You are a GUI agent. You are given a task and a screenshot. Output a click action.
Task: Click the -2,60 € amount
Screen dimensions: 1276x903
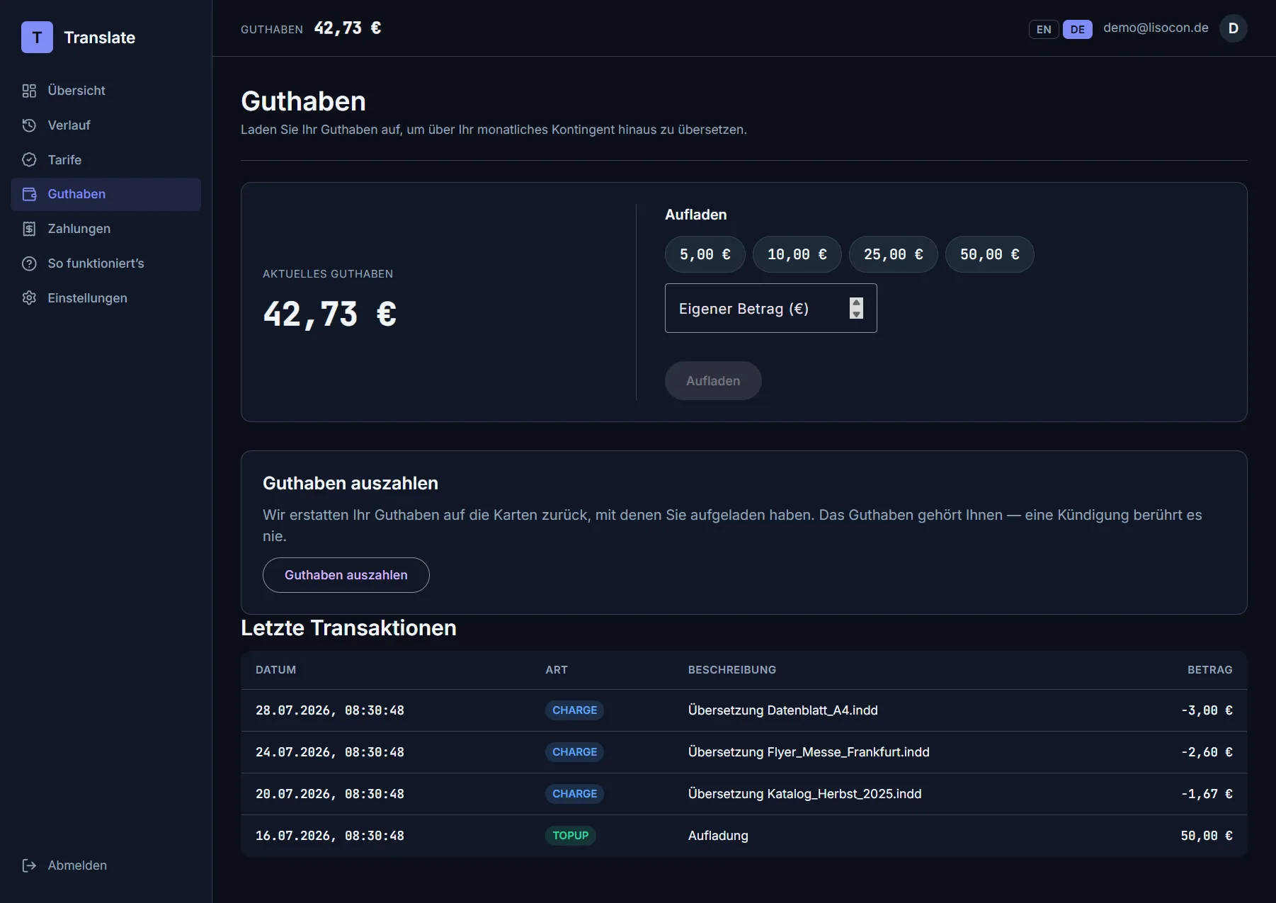[1207, 752]
